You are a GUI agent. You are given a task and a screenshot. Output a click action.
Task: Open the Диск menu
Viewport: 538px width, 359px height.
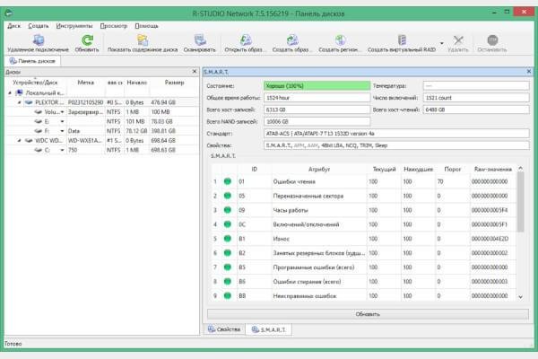point(13,26)
